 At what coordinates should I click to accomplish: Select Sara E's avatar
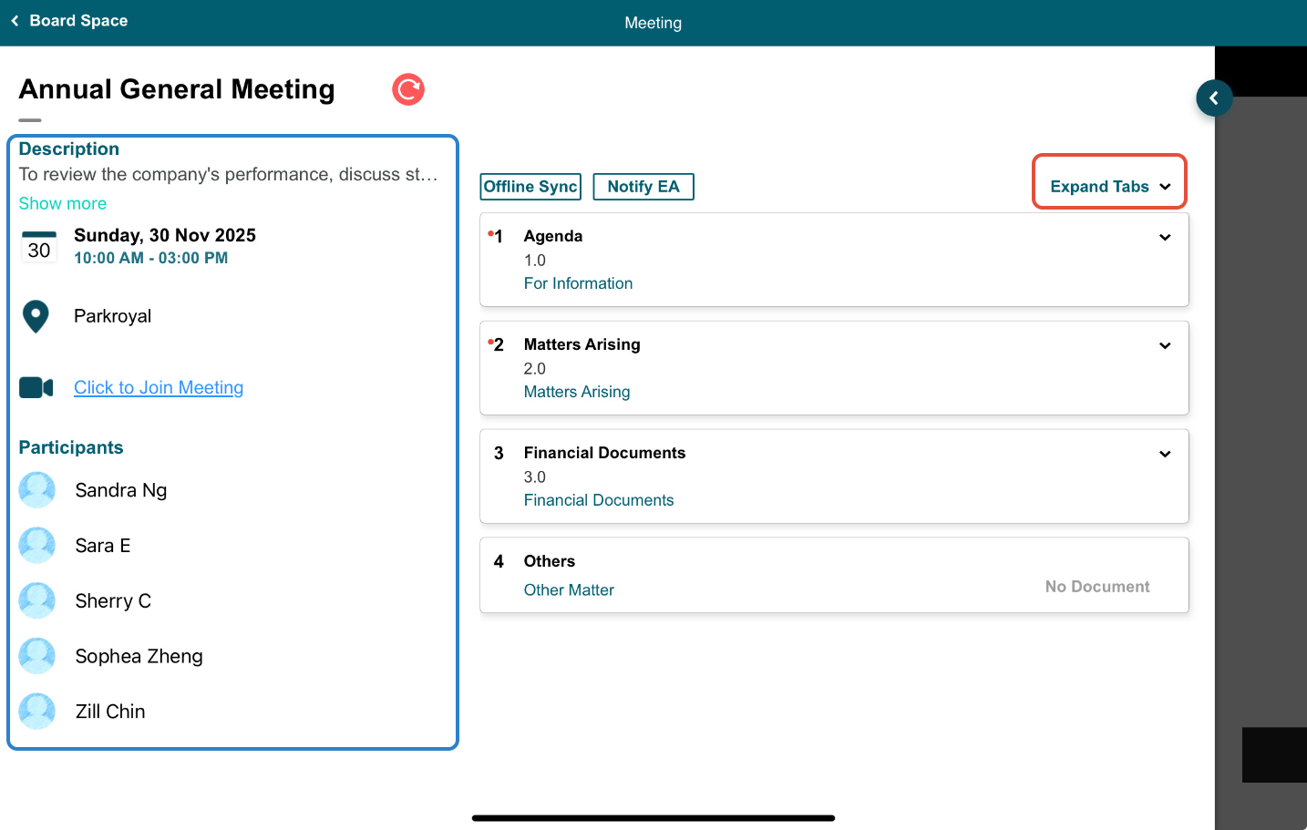coord(37,546)
